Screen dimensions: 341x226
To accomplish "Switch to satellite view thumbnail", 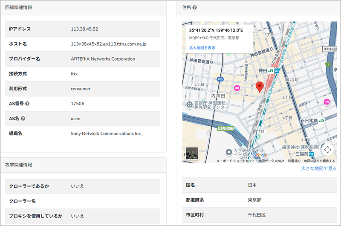I will pyautogui.click(x=192, y=153).
